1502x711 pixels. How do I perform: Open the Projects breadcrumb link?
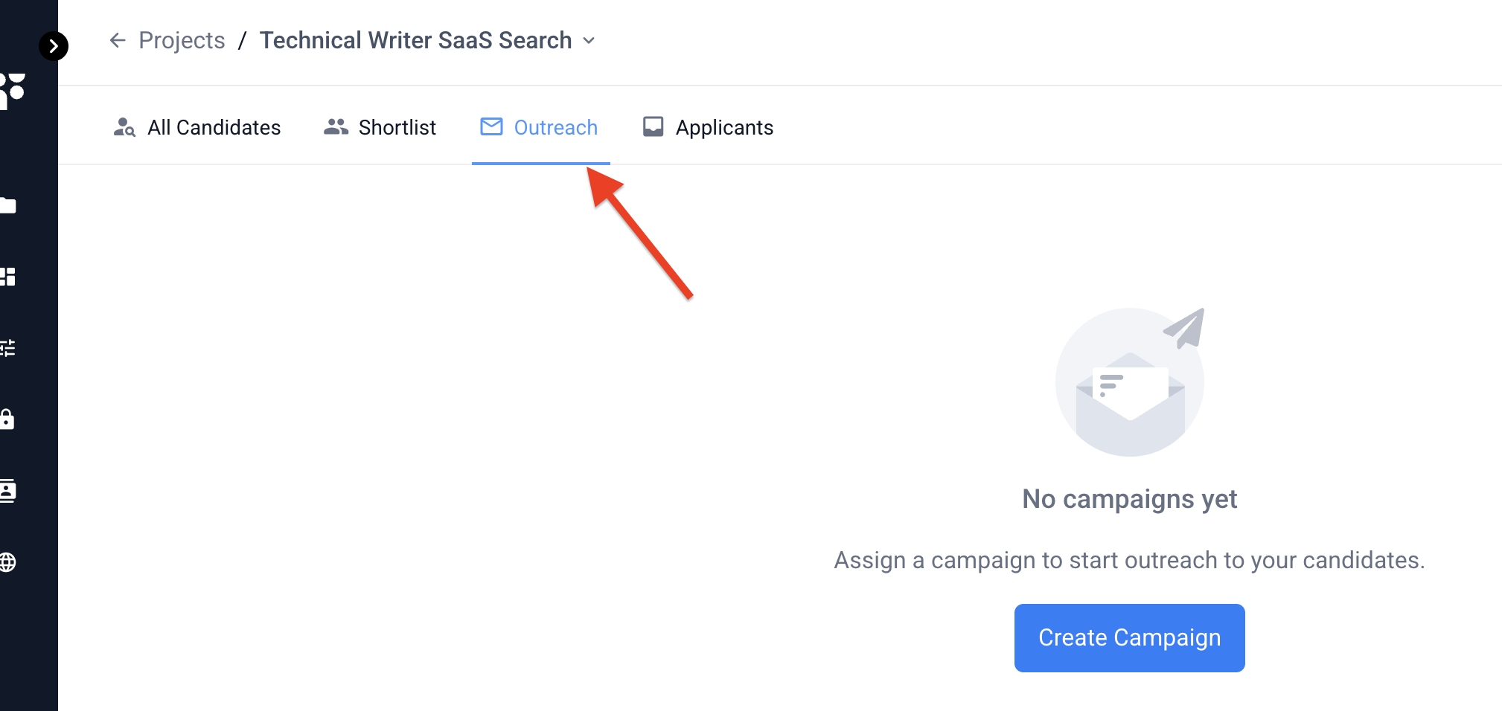tap(182, 40)
